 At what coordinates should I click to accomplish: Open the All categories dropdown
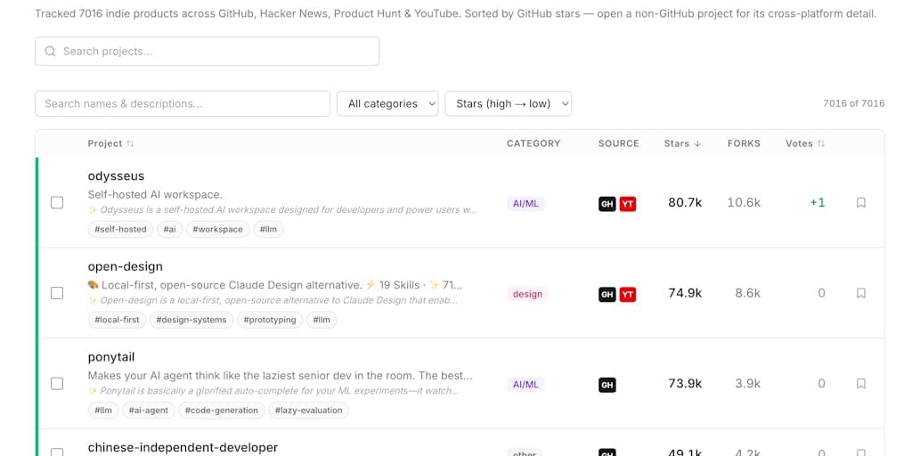(387, 103)
